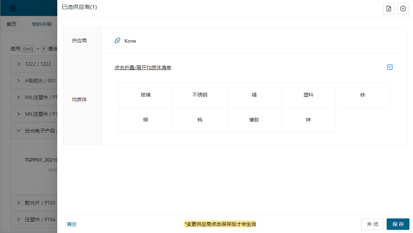
Task: Open the 首页 tab
Action: (11, 24)
